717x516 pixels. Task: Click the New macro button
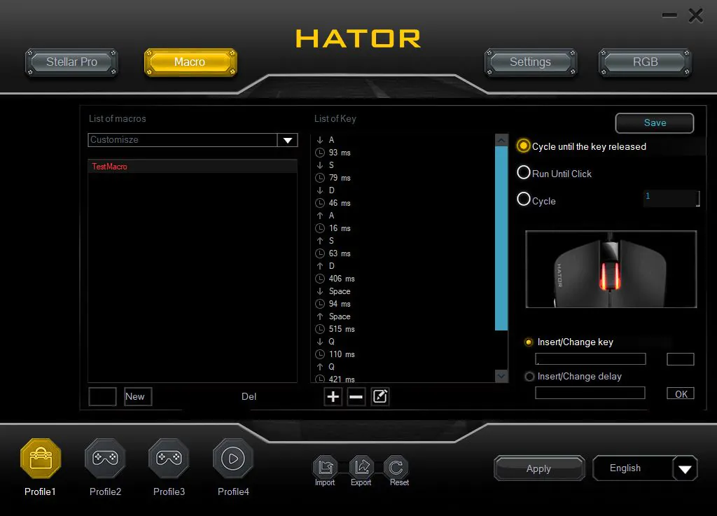pos(138,396)
